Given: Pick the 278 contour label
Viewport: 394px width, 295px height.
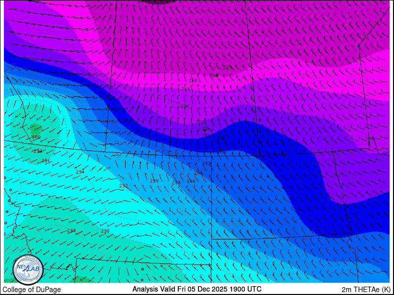Looking at the screenshot, I should point(221,139).
